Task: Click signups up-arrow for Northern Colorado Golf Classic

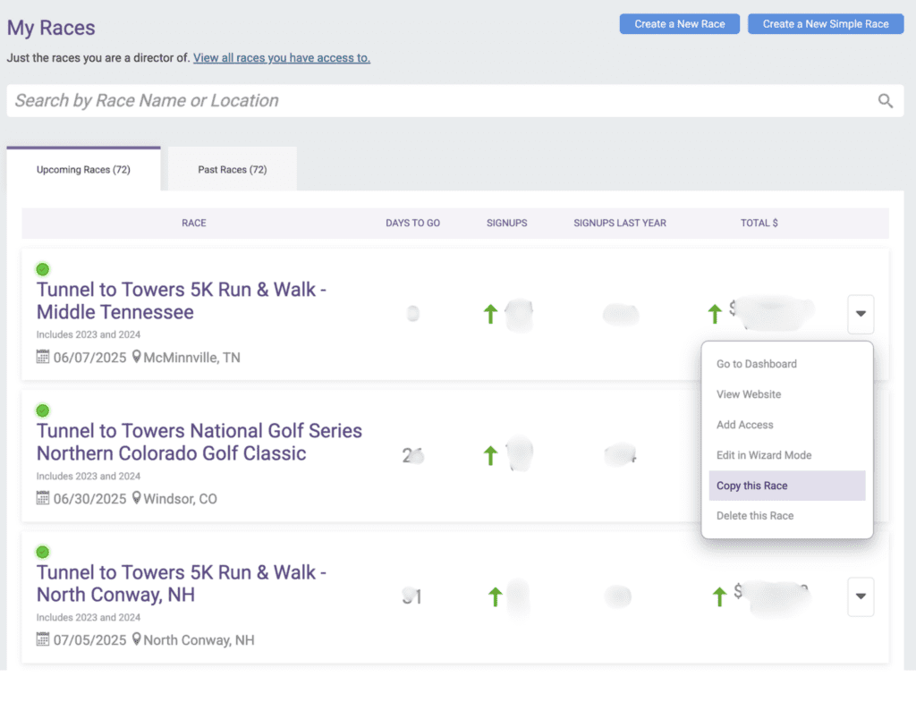Action: point(490,455)
